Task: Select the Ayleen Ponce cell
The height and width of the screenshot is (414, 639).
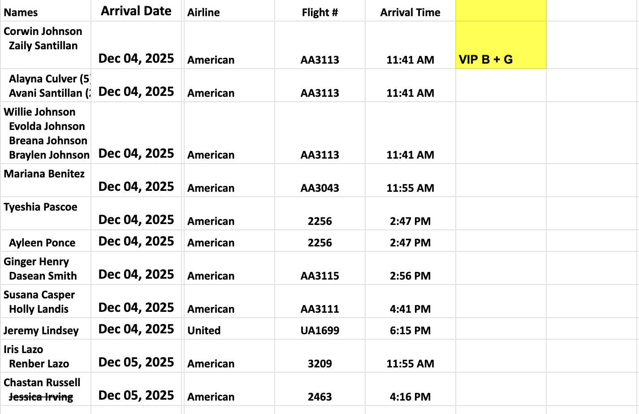Action: point(45,241)
